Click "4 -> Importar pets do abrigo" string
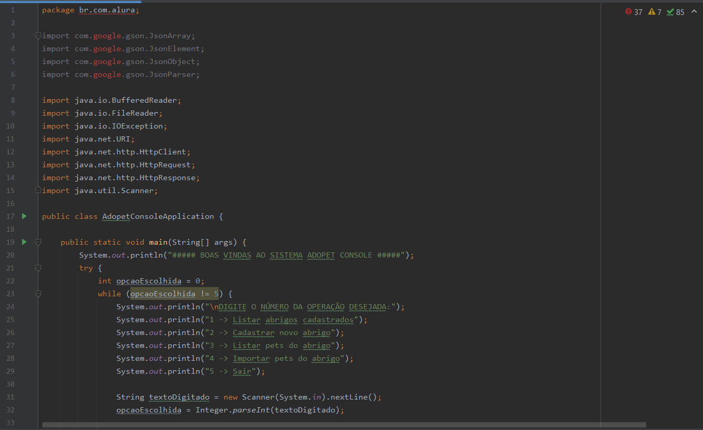This screenshot has height=430, width=703. coord(275,358)
